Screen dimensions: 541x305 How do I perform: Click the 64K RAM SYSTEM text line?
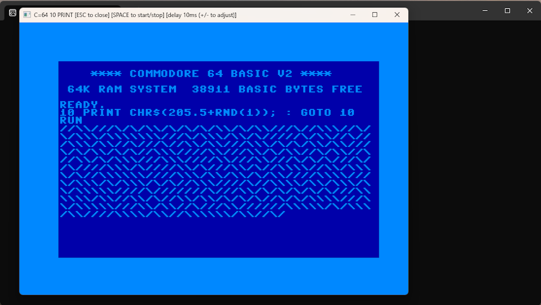click(x=214, y=89)
